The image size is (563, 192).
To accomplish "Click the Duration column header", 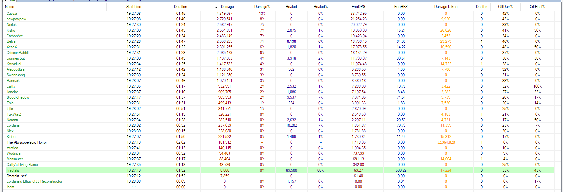I will (x=180, y=7).
